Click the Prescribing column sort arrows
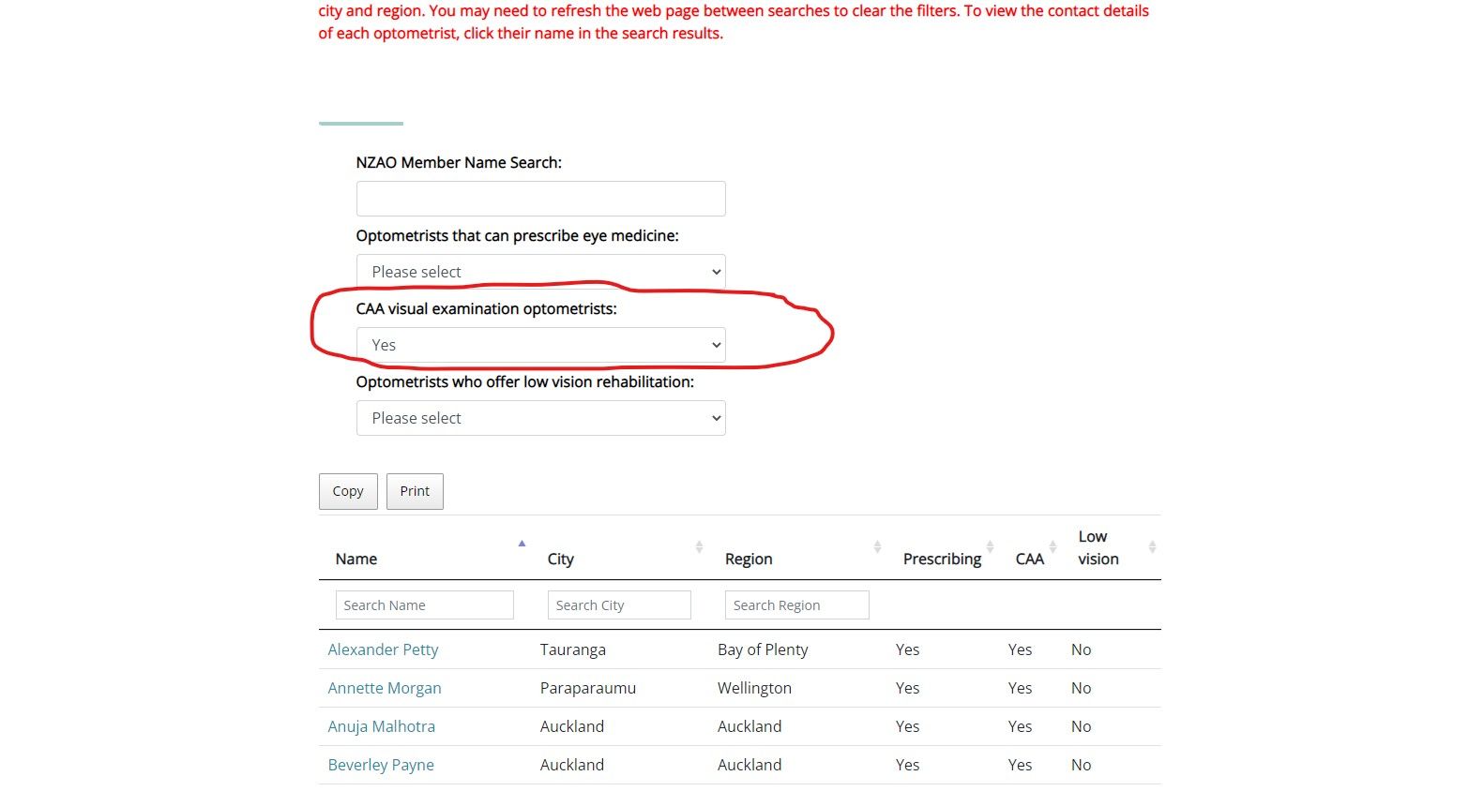The image size is (1469, 791). [990, 546]
